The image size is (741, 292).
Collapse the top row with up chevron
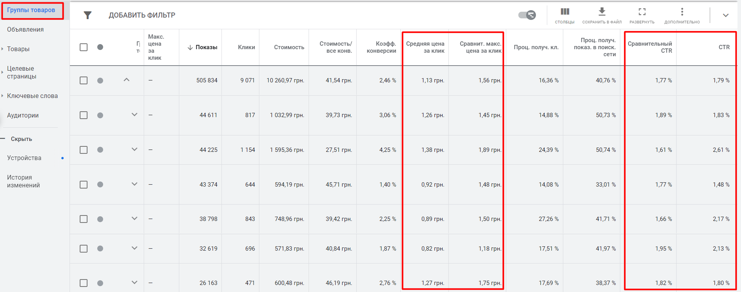click(126, 80)
